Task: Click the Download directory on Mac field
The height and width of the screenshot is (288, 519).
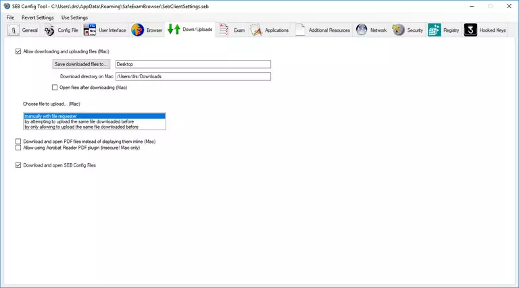Action: 193,76
